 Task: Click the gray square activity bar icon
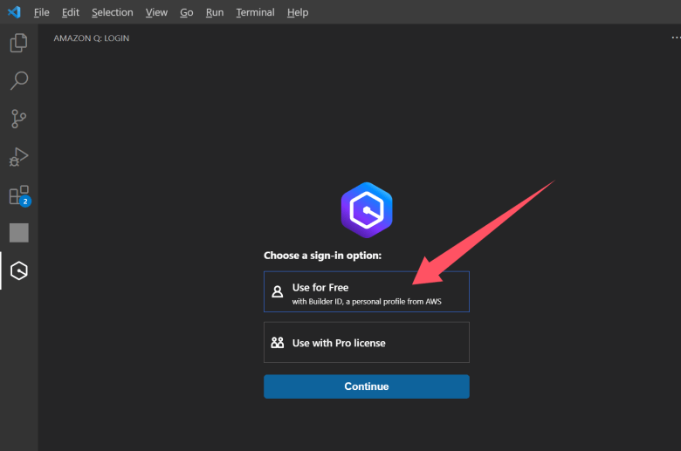tap(18, 233)
